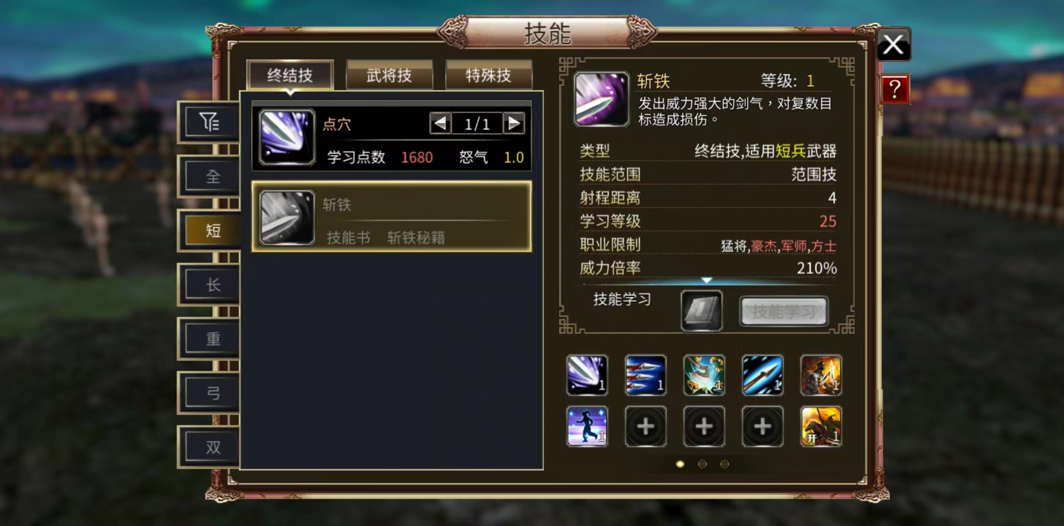This screenshot has width=1064, height=526.
Task: Select the purple blade skill slot icon
Action: [x=587, y=375]
